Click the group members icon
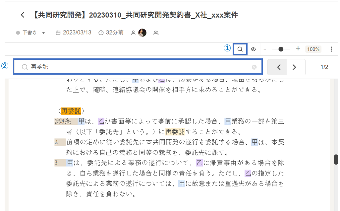 (156, 33)
